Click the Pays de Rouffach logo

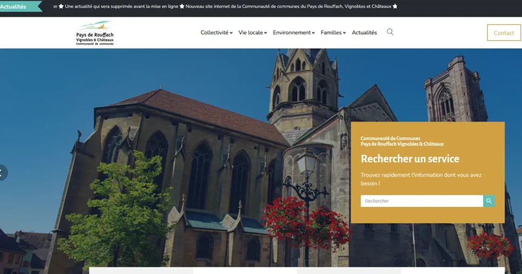(95, 32)
